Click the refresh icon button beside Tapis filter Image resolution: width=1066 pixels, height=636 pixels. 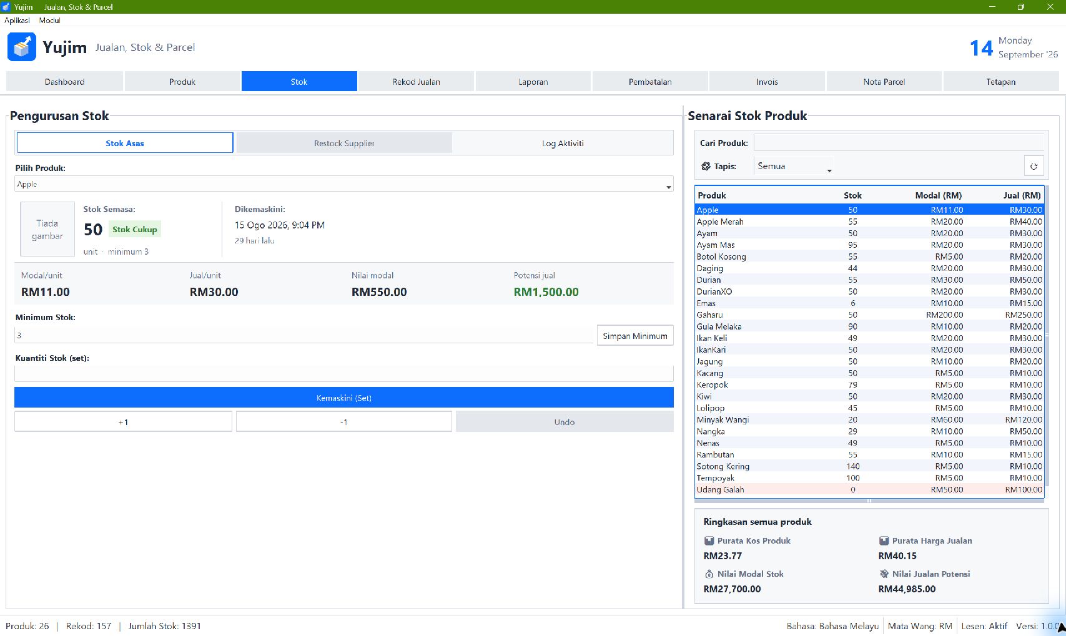1034,166
